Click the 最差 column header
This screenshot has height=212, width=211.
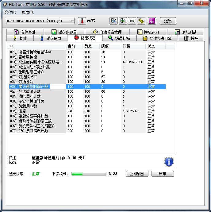tap(91, 46)
